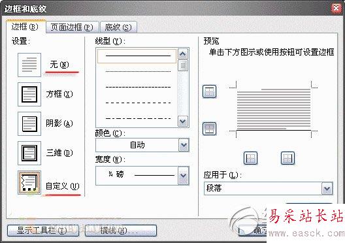Click the line style scrollbar thumb

tap(183, 65)
